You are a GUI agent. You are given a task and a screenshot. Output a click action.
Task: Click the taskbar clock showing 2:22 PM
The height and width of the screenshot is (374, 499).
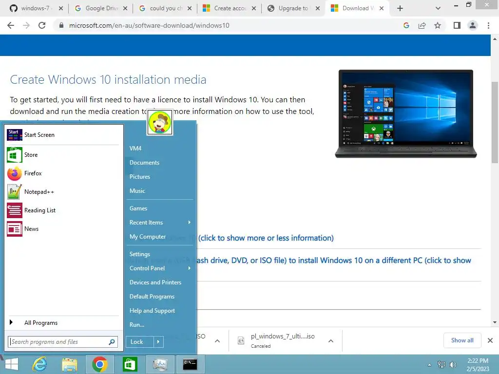point(478,364)
